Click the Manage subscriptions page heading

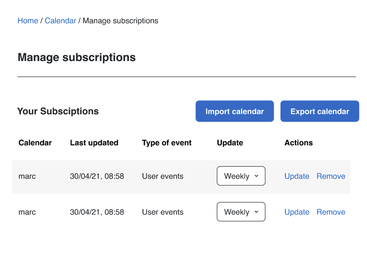pyautogui.click(x=76, y=57)
